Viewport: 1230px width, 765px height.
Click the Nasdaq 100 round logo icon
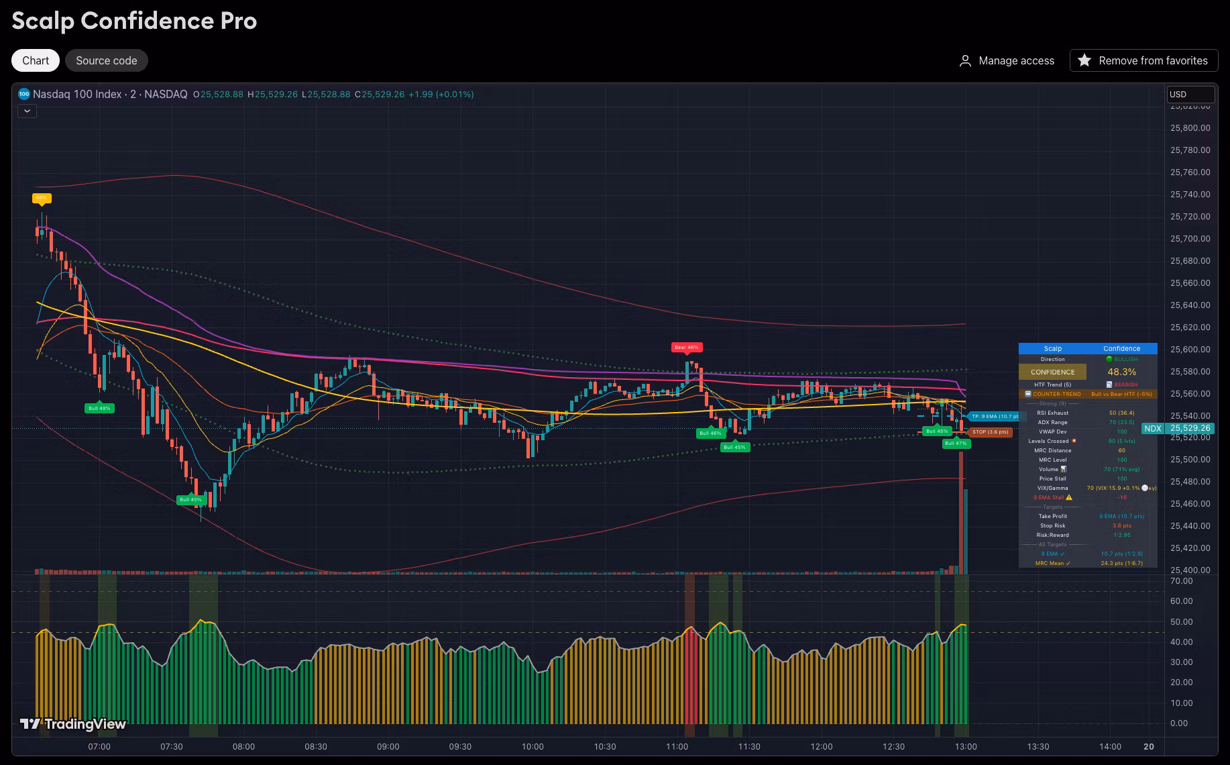24,94
